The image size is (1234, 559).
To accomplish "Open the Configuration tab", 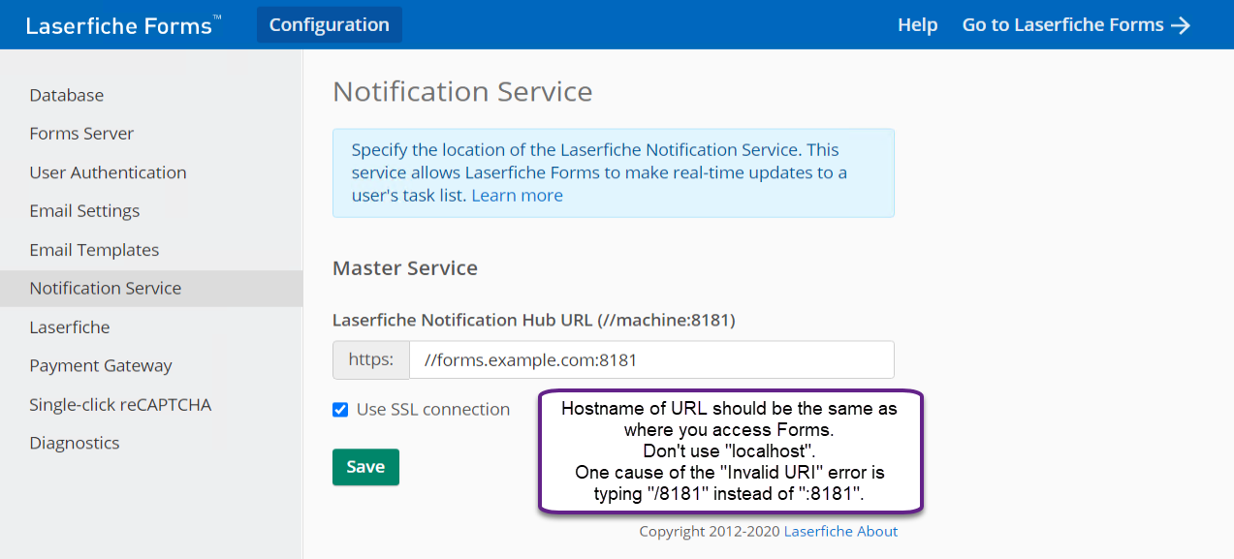I will pos(329,25).
